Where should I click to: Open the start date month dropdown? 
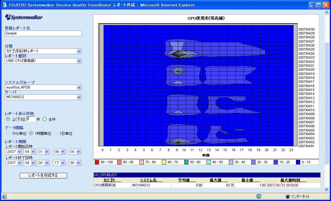[x=33, y=152]
